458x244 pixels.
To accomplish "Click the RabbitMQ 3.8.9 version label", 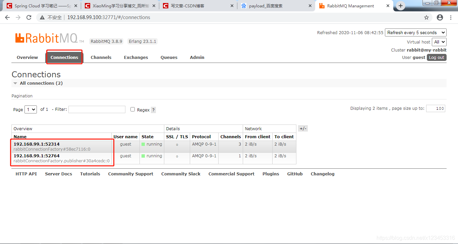I will [x=107, y=42].
